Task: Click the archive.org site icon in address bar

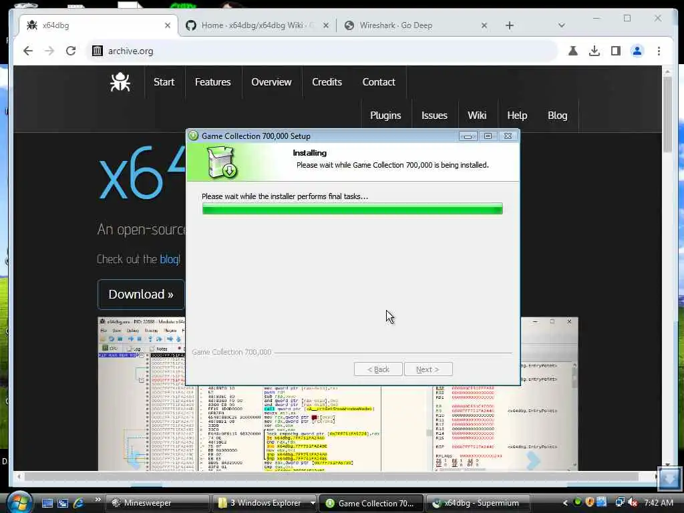Action: 98,51
